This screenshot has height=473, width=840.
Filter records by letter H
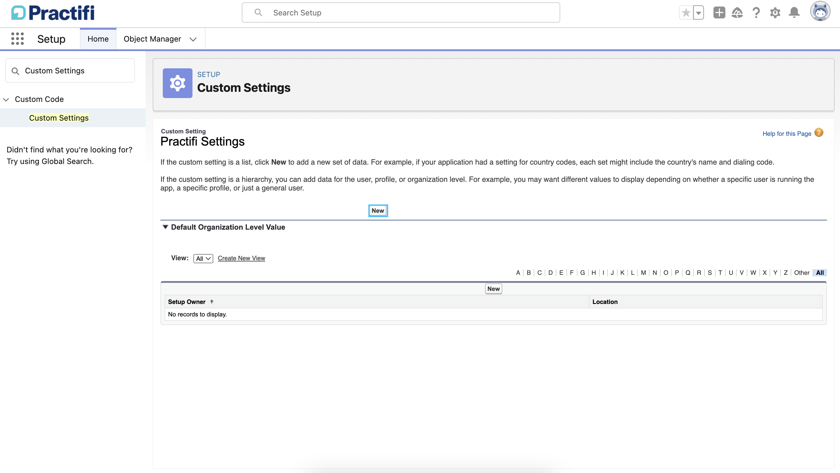pyautogui.click(x=593, y=273)
